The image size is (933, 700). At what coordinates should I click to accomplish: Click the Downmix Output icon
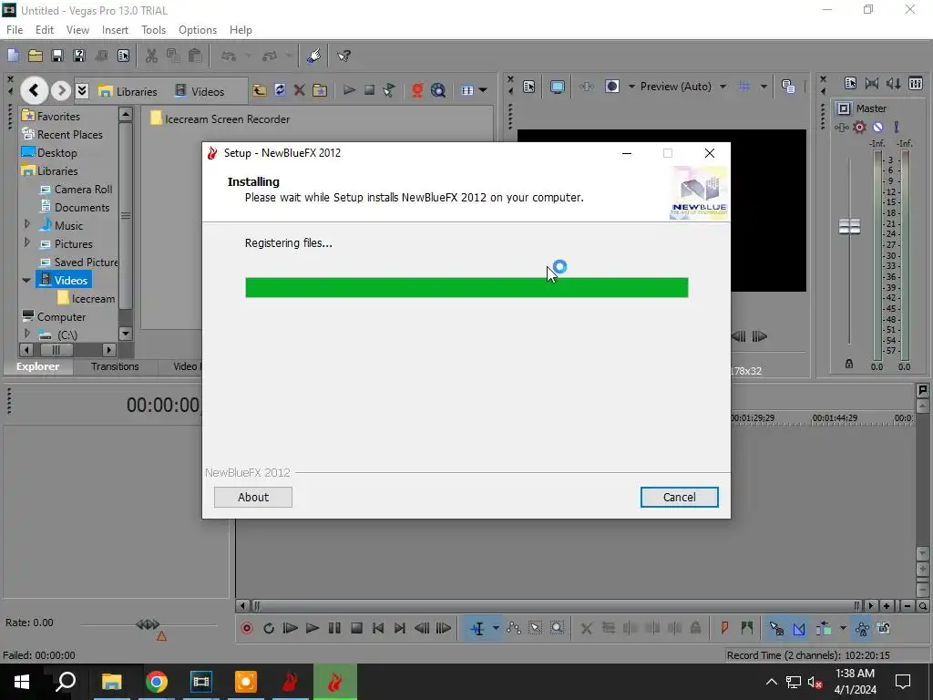coord(872,83)
